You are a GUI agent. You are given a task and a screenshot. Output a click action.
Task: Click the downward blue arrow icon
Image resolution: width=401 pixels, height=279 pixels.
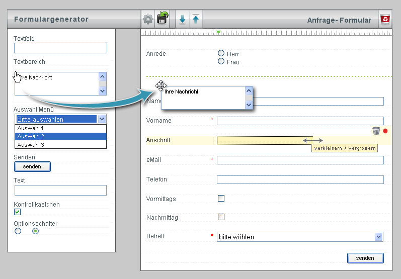pos(182,19)
